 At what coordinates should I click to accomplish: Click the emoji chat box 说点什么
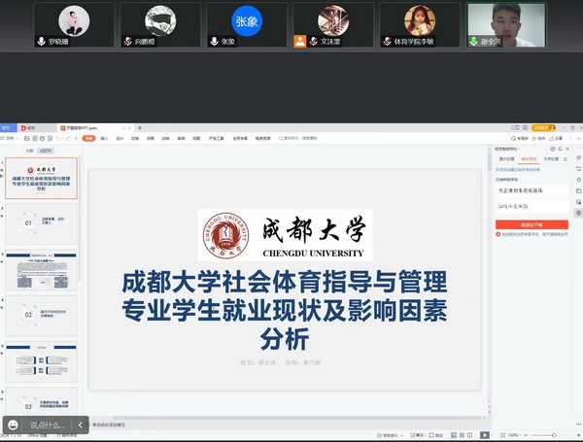coord(46,425)
